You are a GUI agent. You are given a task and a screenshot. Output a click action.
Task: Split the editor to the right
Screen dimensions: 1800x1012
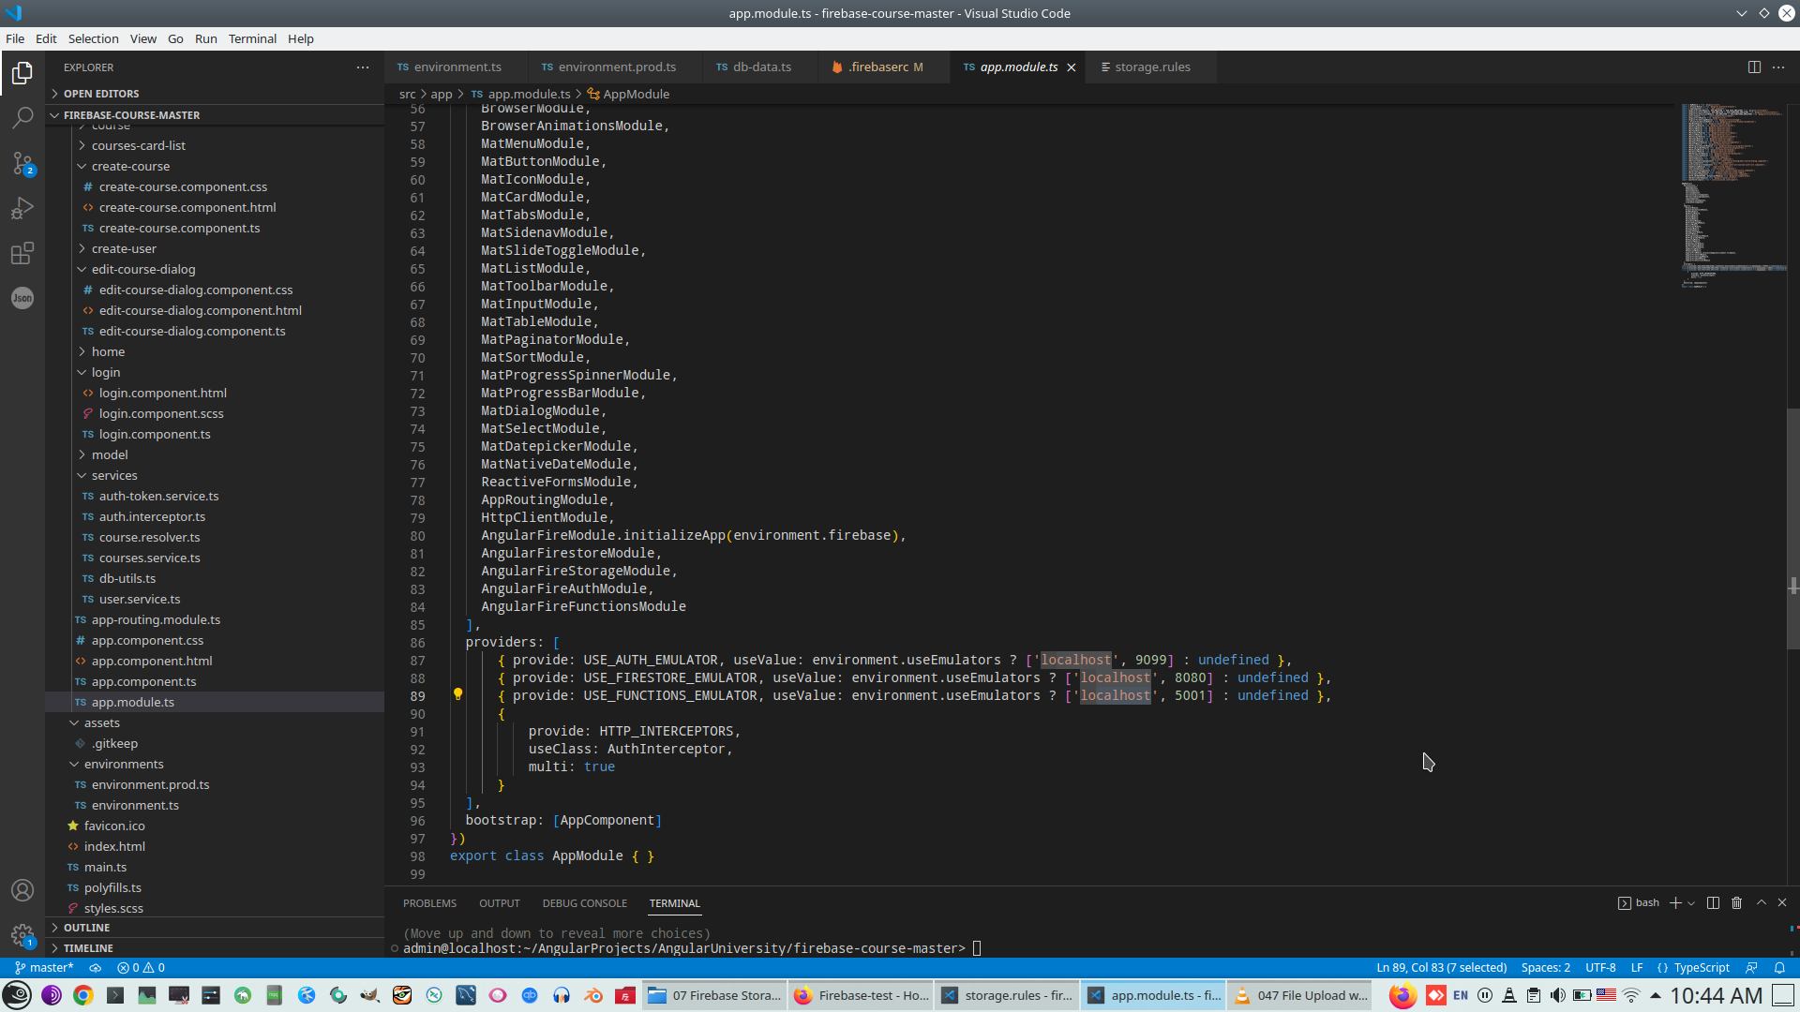(1753, 67)
